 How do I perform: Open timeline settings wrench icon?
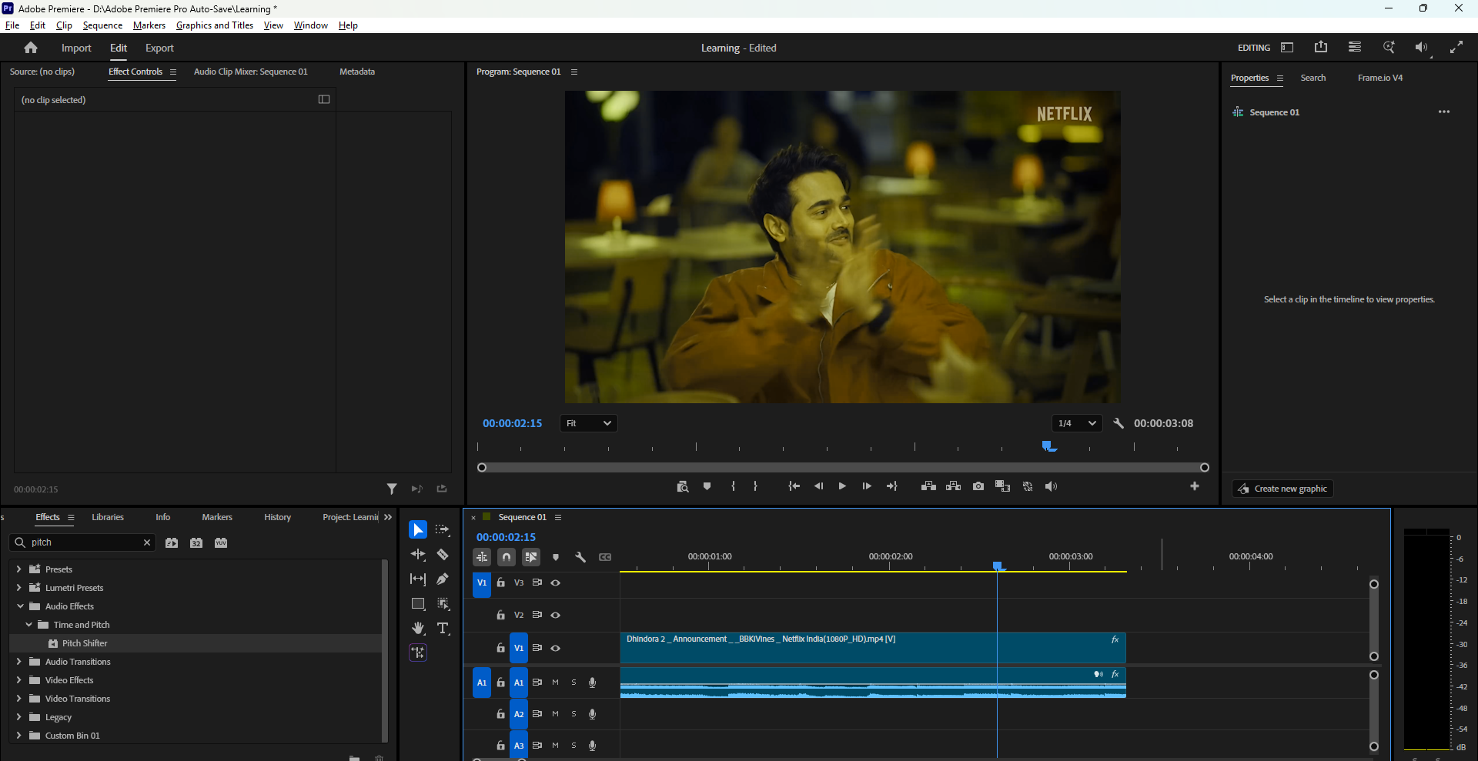pyautogui.click(x=580, y=557)
